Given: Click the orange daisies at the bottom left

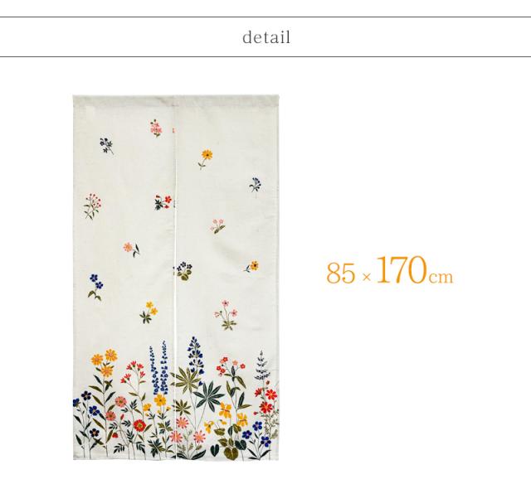Looking at the screenshot, I should click(105, 362).
